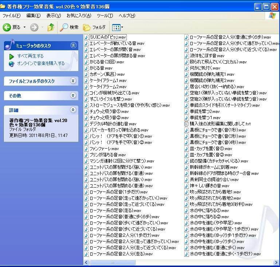This screenshot has height=267, width=280.
Task: Select file name エレベーターの扉が開く音.wav
Action: (x=115, y=50)
